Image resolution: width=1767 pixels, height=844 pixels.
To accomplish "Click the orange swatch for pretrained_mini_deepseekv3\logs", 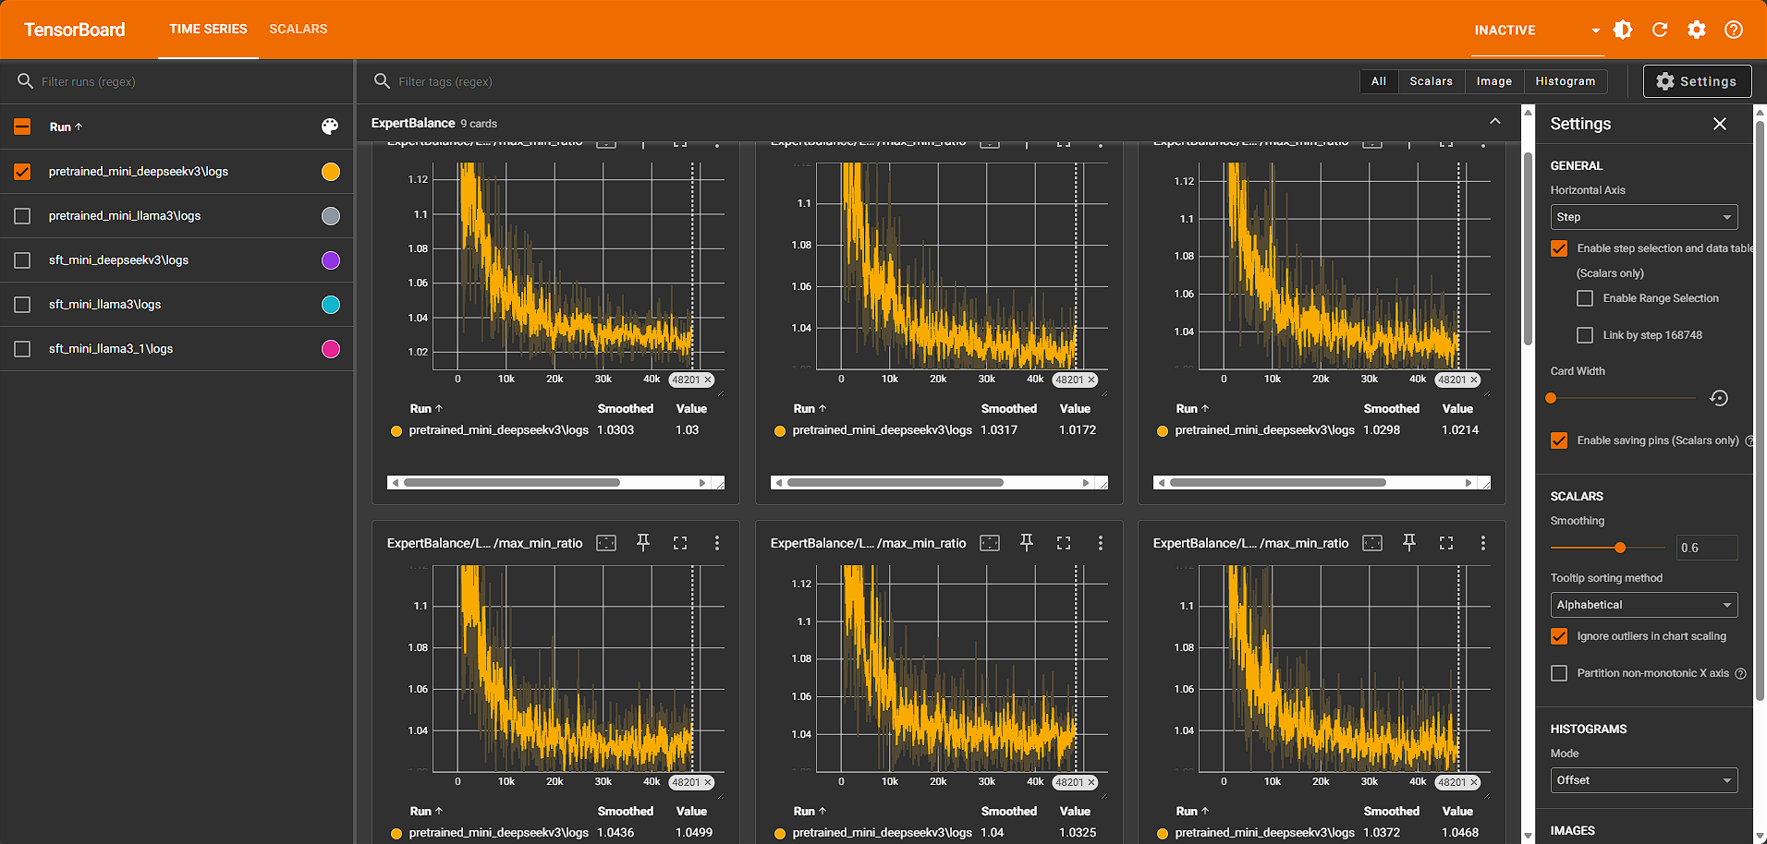I will click(x=331, y=172).
